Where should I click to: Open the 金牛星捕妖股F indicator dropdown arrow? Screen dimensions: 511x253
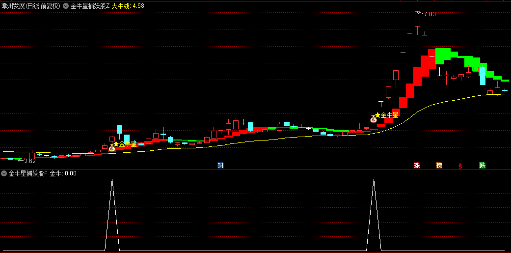[4, 173]
